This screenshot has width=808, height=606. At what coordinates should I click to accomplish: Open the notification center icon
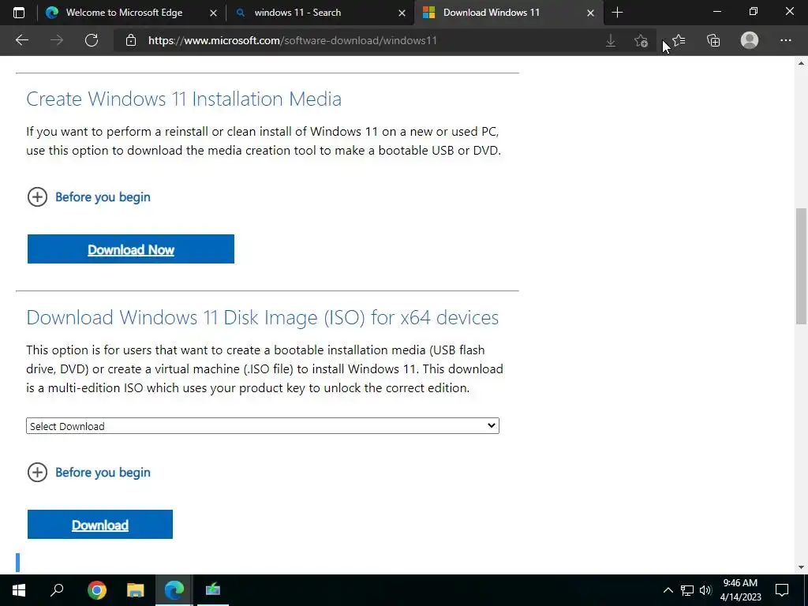point(782,590)
